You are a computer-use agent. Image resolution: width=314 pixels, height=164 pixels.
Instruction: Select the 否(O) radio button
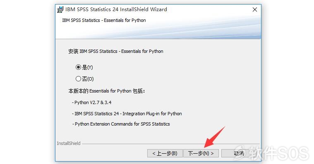pos(78,79)
